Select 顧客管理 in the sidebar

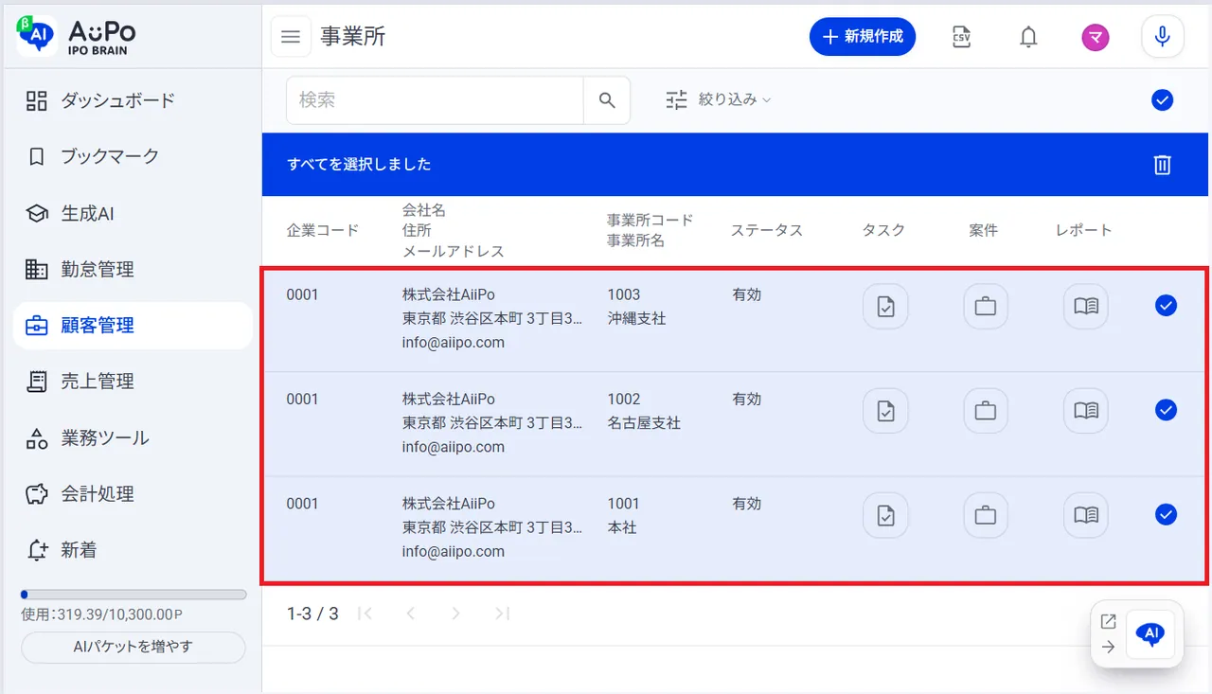tap(133, 326)
